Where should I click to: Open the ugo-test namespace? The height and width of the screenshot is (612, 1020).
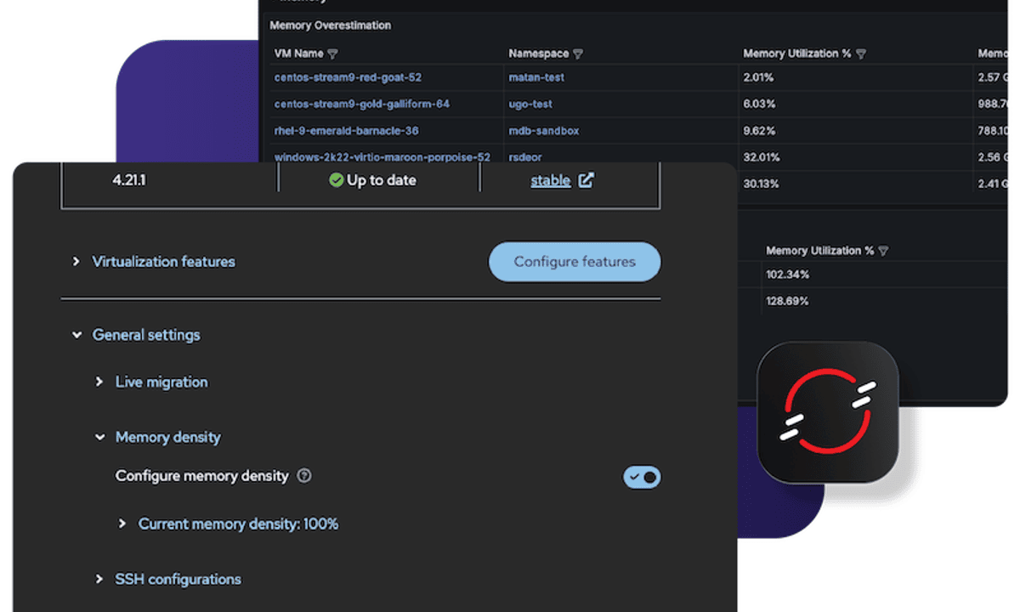530,104
